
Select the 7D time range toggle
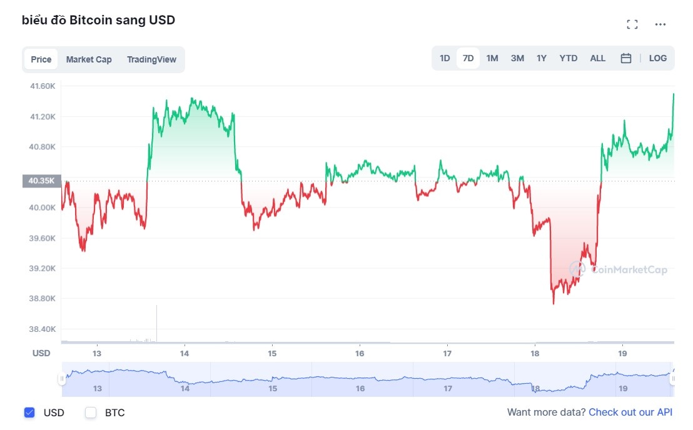click(x=468, y=57)
